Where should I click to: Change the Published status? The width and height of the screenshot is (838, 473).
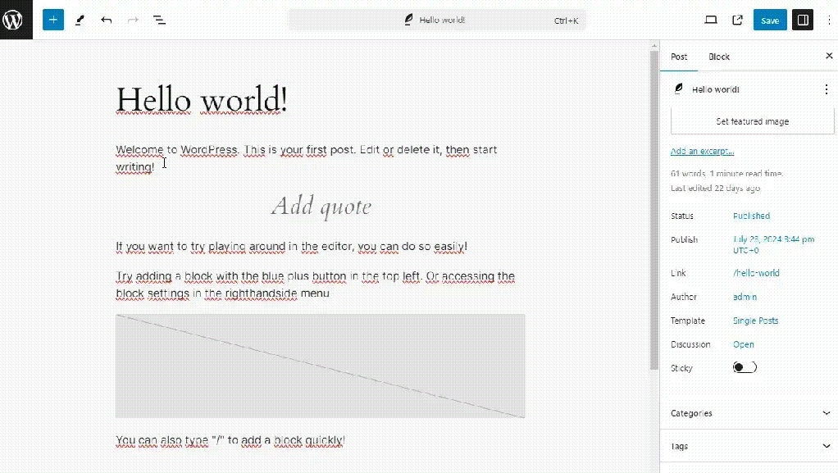[751, 216]
